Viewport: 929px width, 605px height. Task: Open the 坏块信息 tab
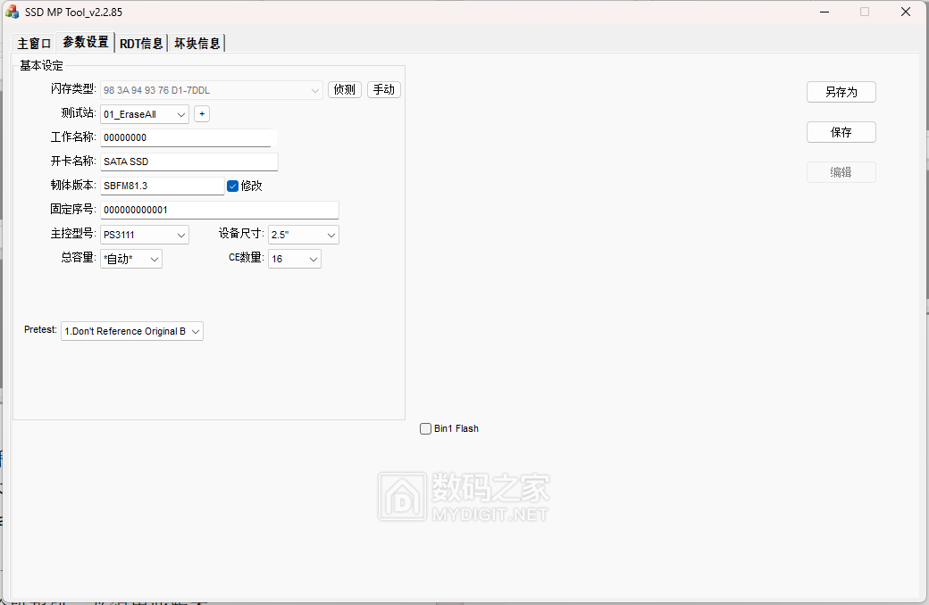tap(197, 43)
